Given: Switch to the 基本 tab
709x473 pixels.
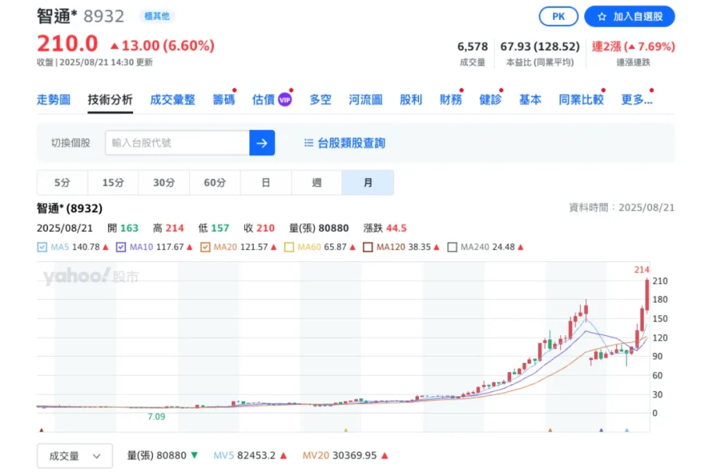Looking at the screenshot, I should (x=530, y=100).
